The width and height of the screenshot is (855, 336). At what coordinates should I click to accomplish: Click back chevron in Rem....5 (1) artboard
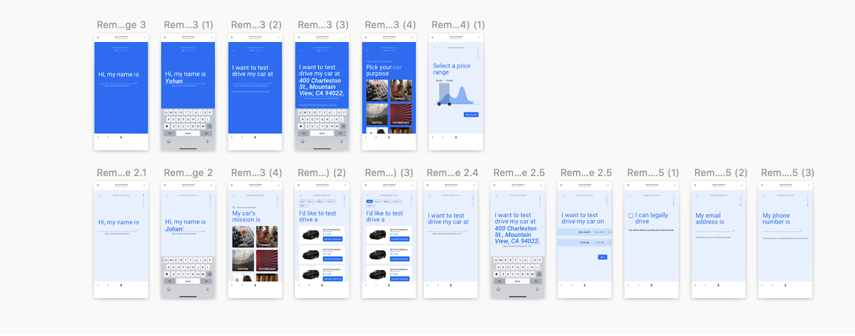tap(631, 196)
